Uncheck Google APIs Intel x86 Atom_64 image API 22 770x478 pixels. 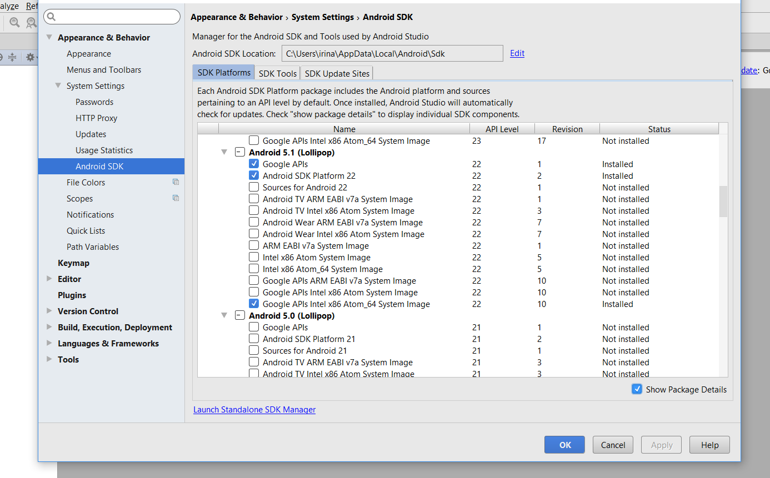(254, 304)
